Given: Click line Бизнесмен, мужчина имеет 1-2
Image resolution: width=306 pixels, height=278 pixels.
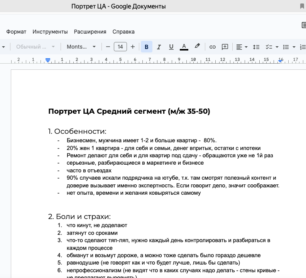Looking at the screenshot, I should (x=142, y=140).
